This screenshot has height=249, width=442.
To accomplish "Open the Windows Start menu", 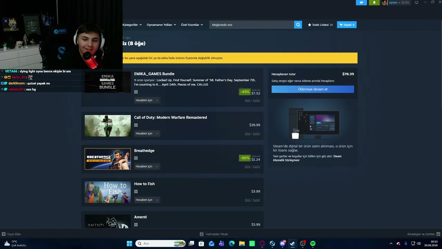I will point(129,243).
